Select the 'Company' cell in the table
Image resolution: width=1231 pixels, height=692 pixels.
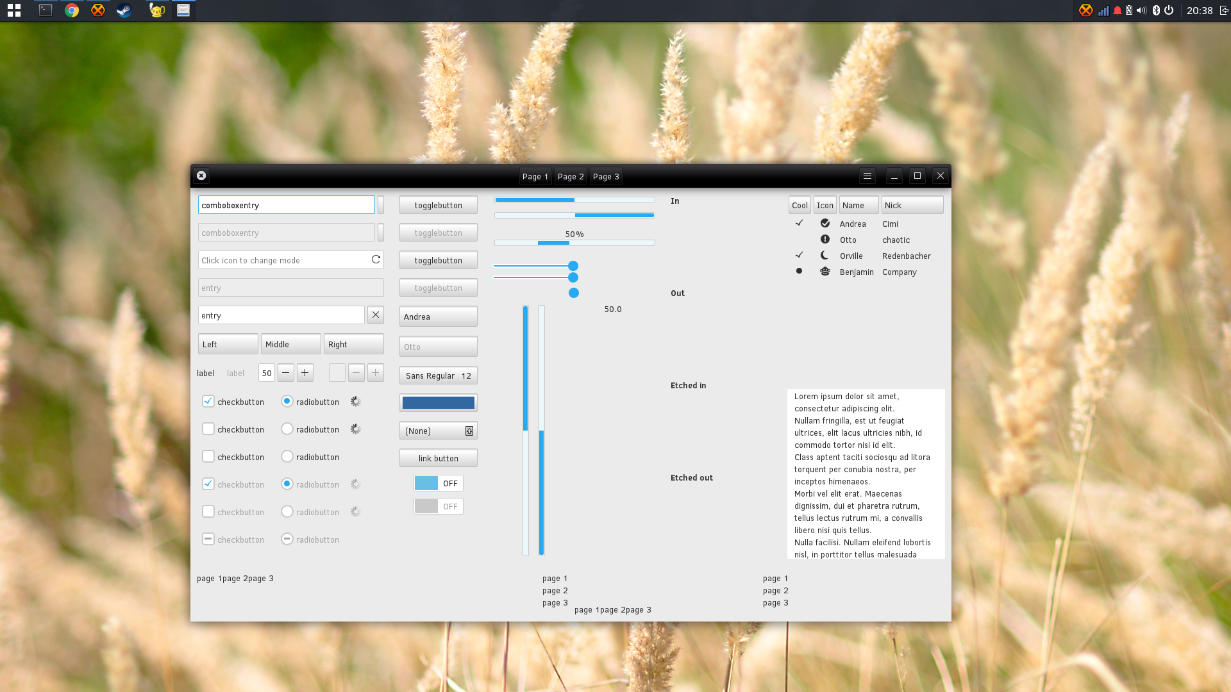click(900, 272)
